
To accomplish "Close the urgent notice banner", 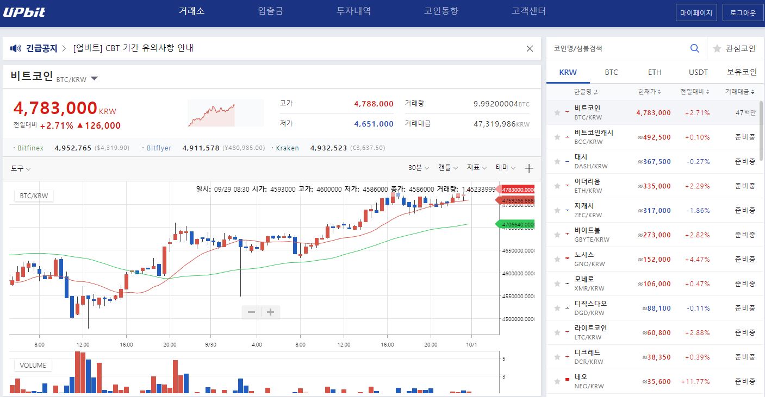I will [x=530, y=48].
